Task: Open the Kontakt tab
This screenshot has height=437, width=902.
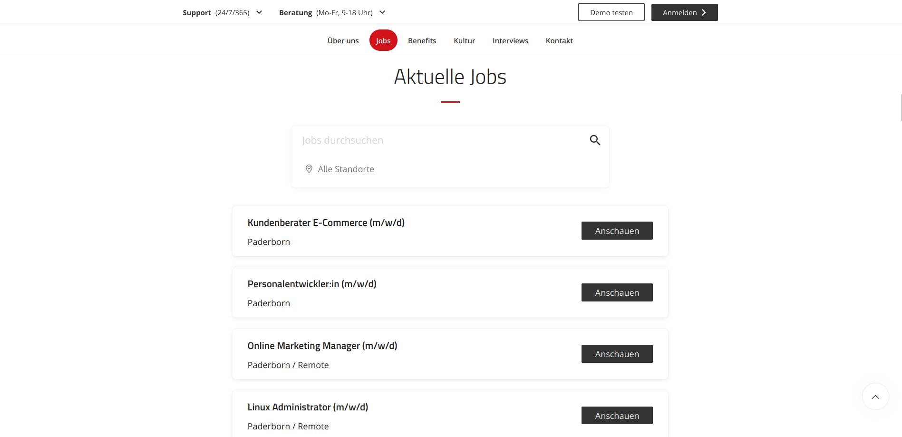Action: click(559, 41)
